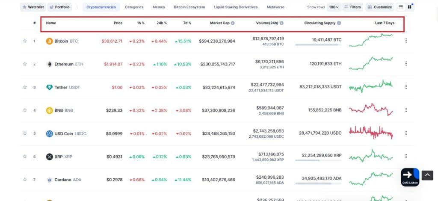Sort by the 24h % column header
The width and height of the screenshot is (438, 201).
[161, 23]
